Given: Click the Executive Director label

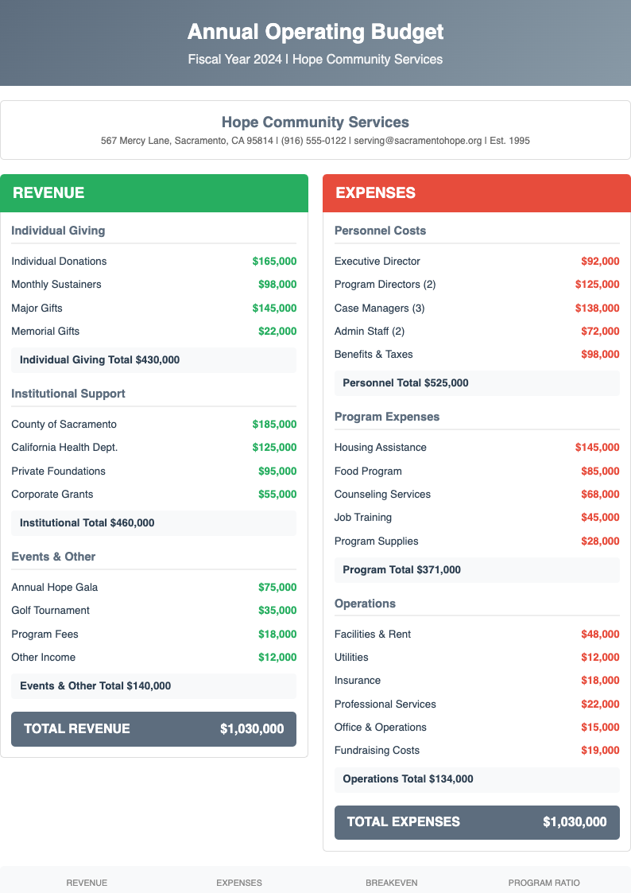Looking at the screenshot, I should click(x=377, y=262).
